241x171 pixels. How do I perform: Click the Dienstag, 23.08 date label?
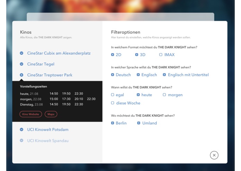pos(31,105)
